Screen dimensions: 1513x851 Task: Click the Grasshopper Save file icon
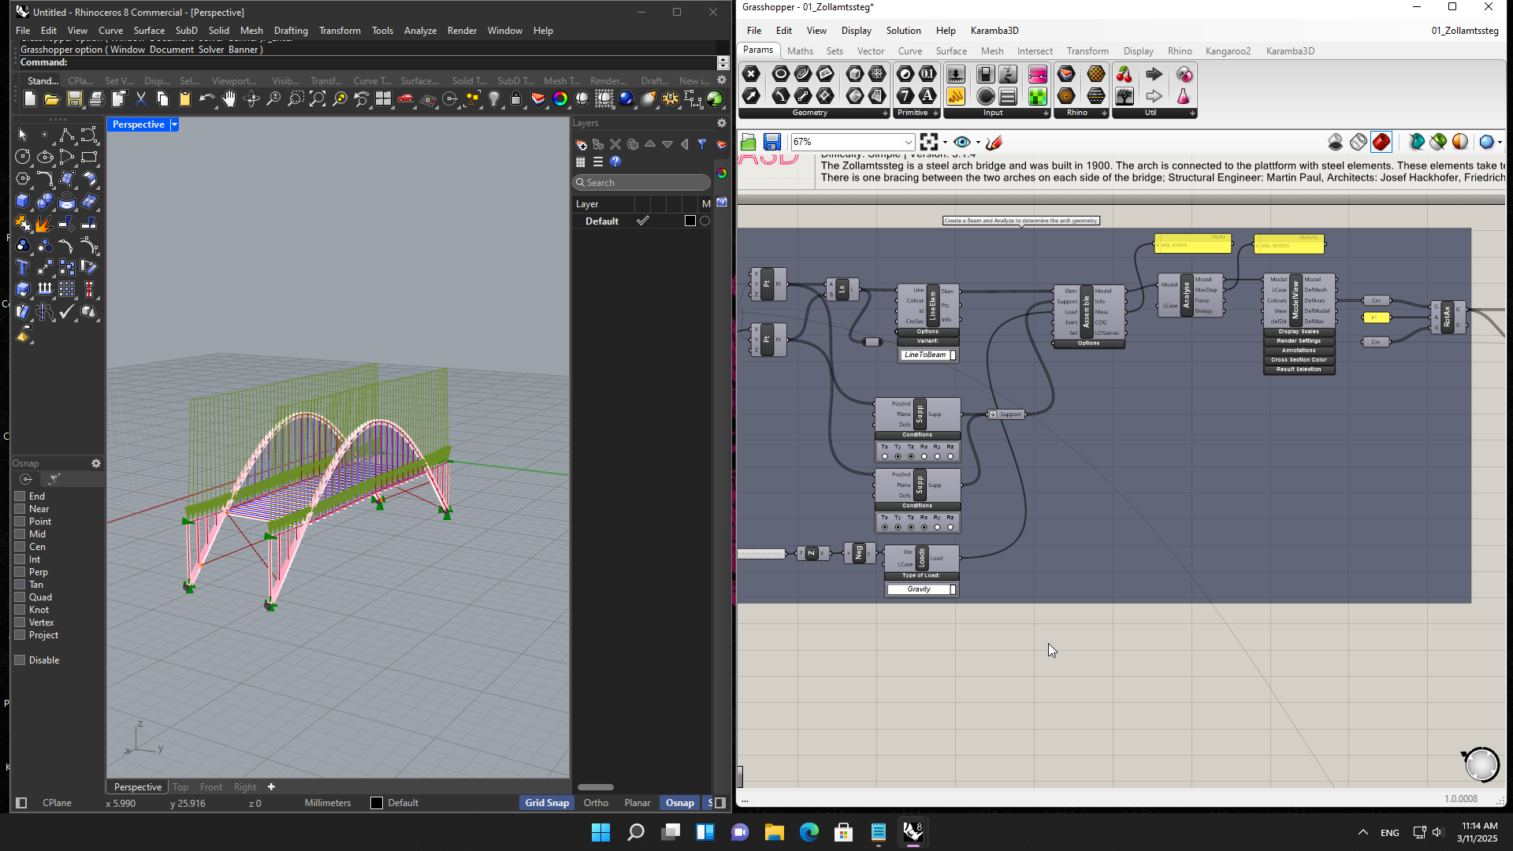click(x=772, y=142)
